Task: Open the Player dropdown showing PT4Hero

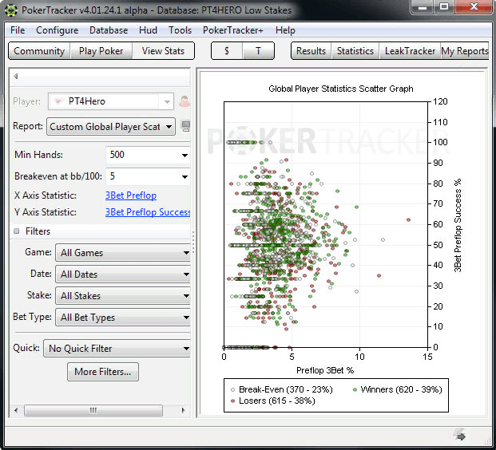Action: (x=111, y=101)
